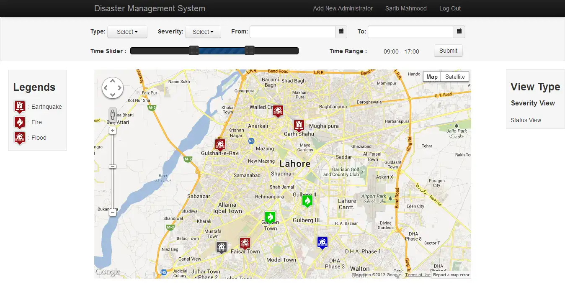Open the To date calendar picker
565x287 pixels.
[459, 31]
